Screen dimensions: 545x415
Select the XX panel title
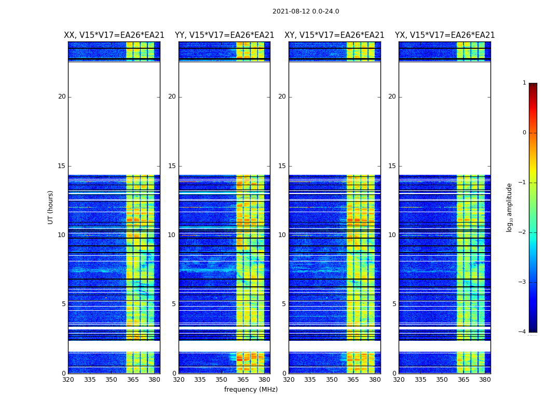pos(114,35)
